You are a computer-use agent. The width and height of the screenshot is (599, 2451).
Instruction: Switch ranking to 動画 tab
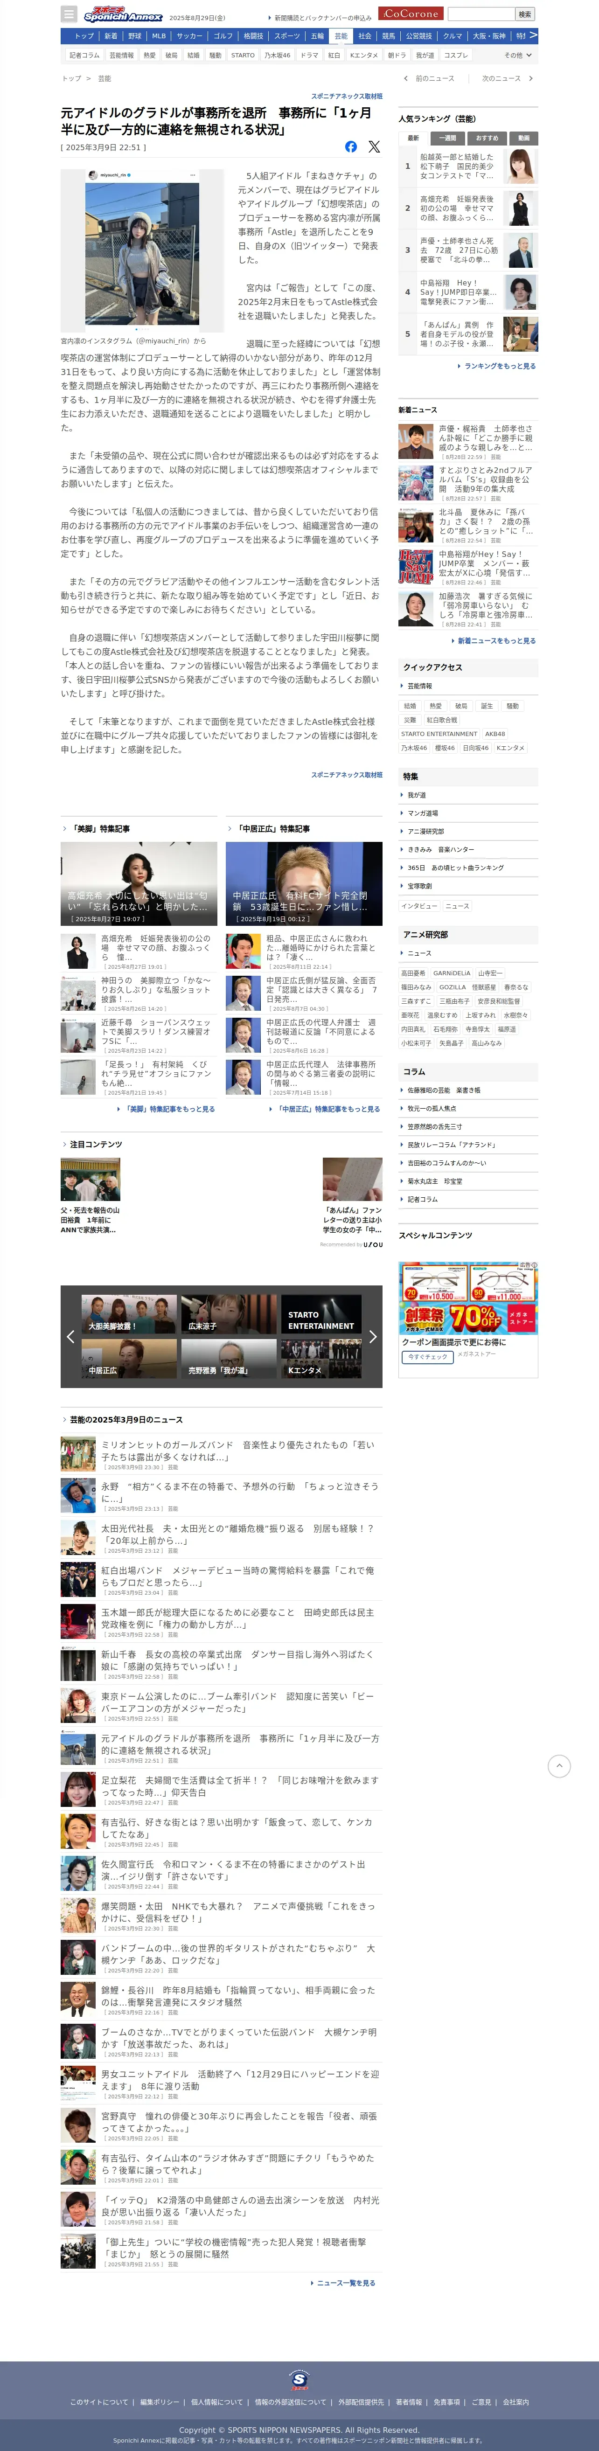tap(523, 138)
